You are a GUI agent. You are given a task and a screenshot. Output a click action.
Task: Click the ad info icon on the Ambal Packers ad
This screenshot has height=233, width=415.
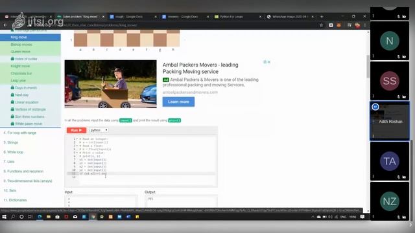click(265, 62)
